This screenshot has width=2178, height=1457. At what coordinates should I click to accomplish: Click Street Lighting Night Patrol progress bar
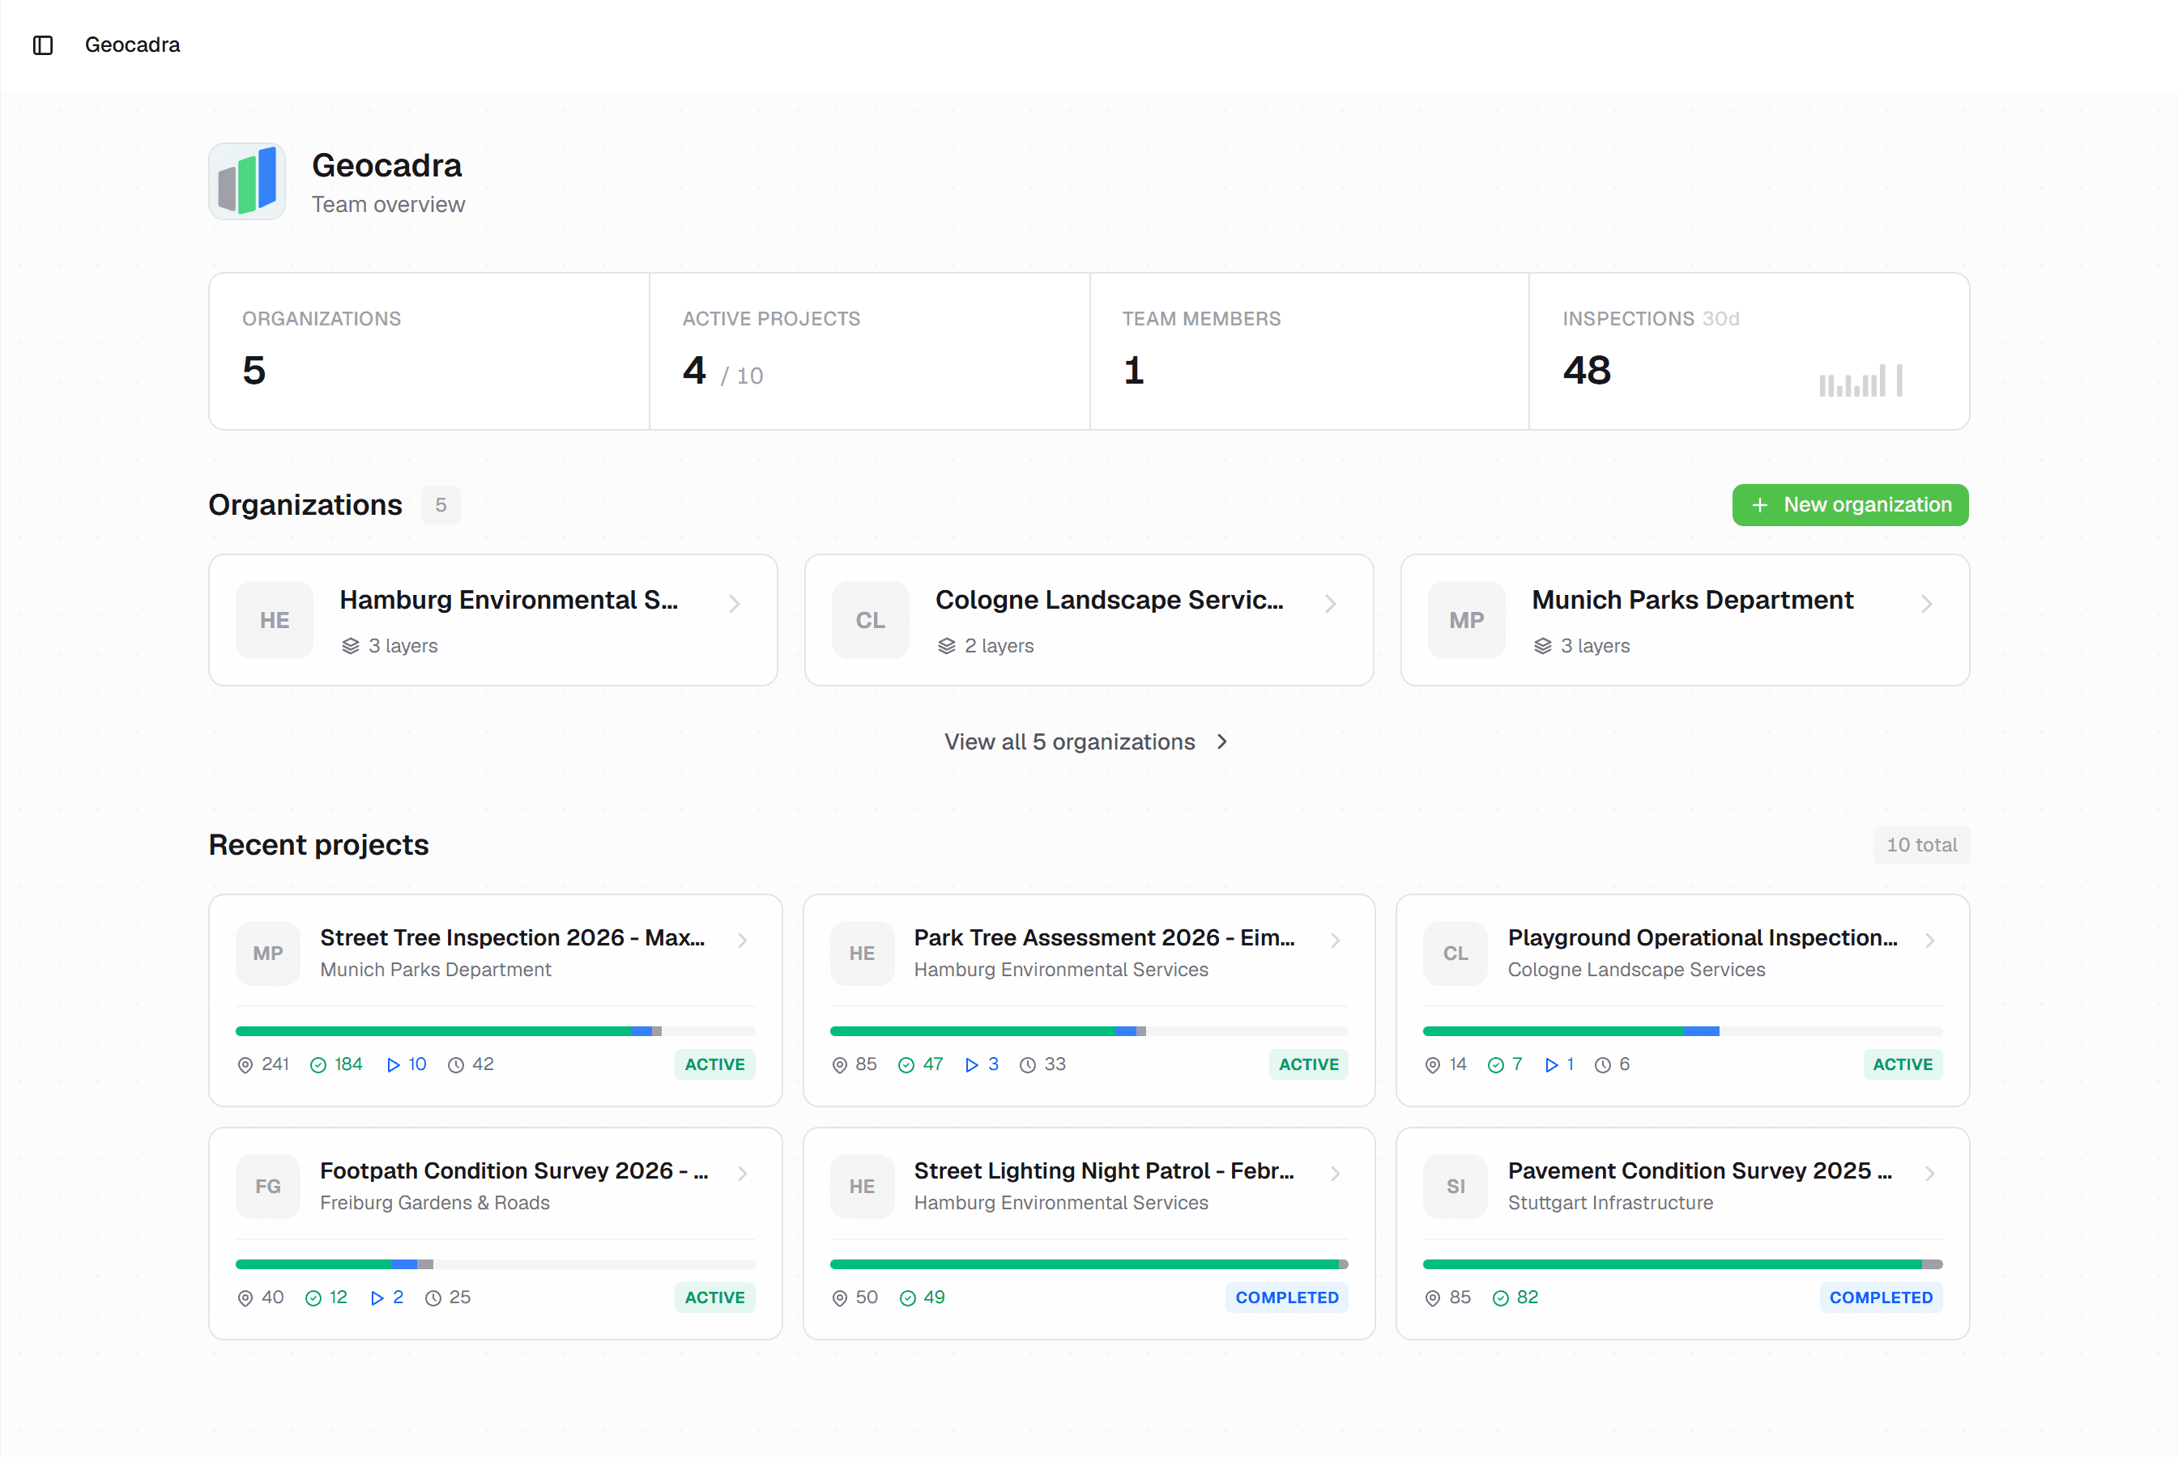(1089, 1264)
